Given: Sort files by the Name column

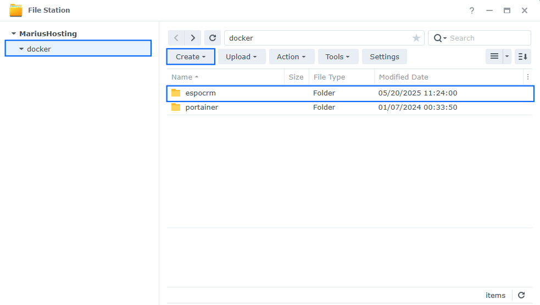Looking at the screenshot, I should (226, 77).
